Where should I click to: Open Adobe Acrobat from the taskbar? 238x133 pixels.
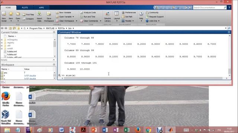pyautogui.click(x=83, y=130)
